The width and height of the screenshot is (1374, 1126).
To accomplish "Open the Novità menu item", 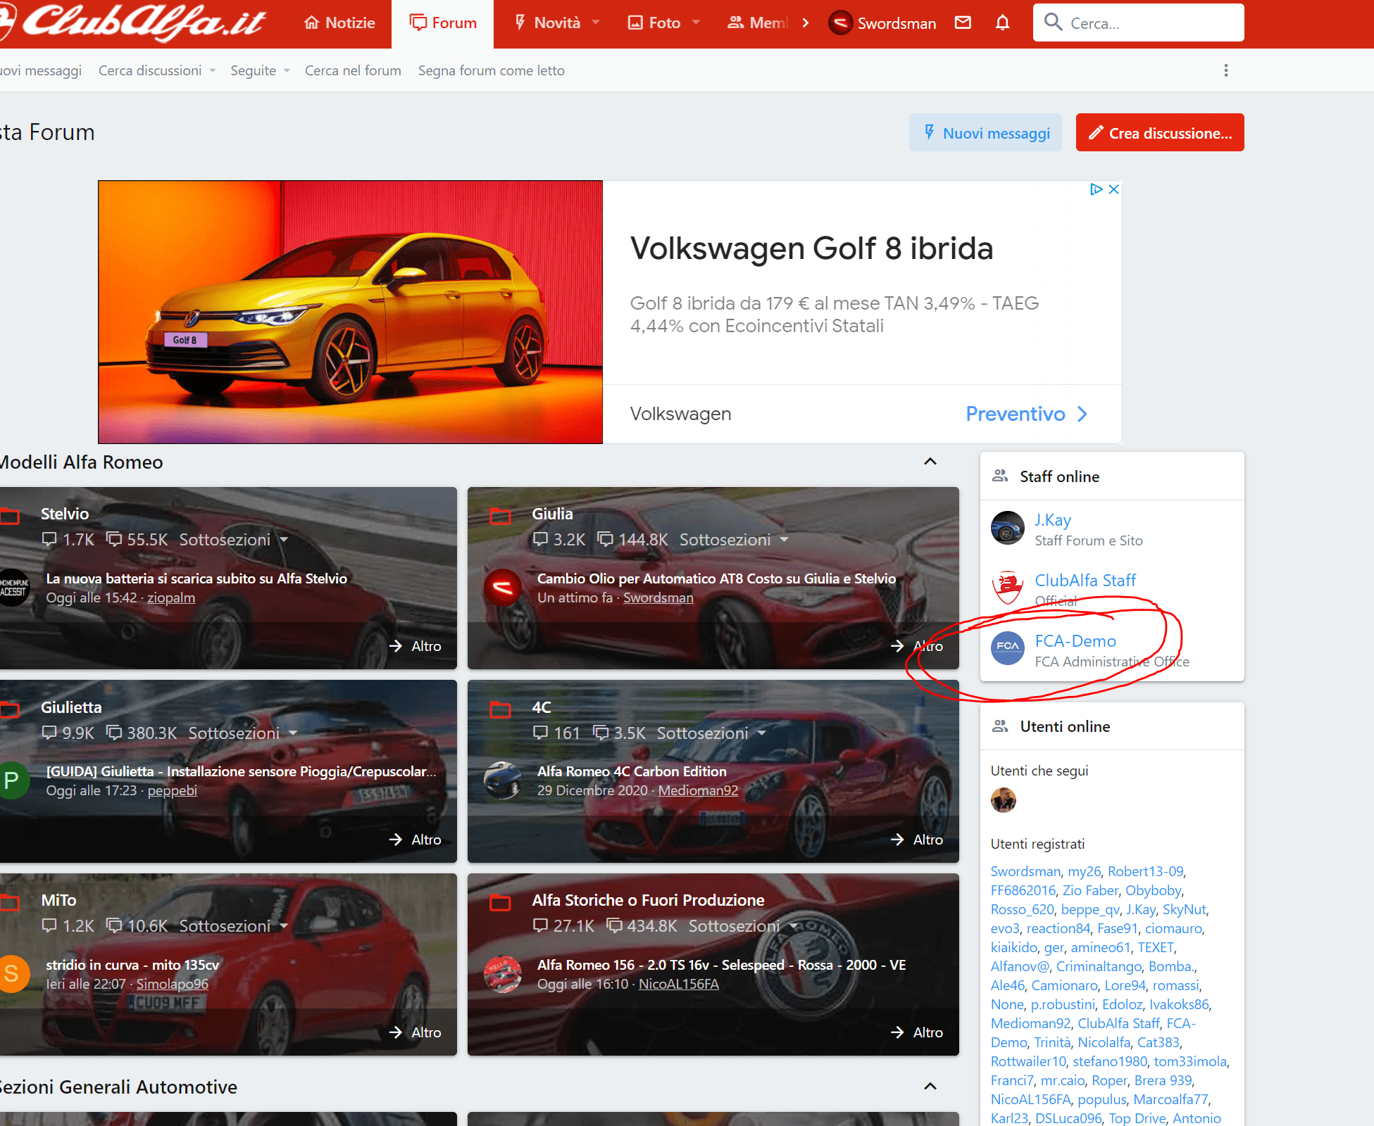I will (x=548, y=23).
